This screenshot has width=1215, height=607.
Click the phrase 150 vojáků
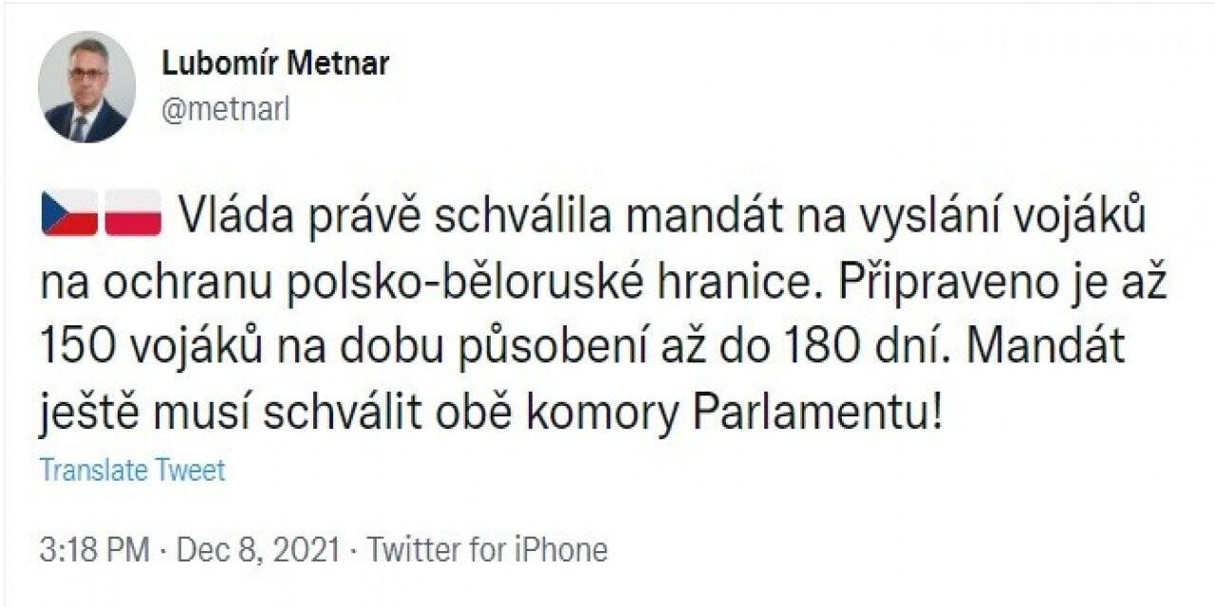point(154,346)
